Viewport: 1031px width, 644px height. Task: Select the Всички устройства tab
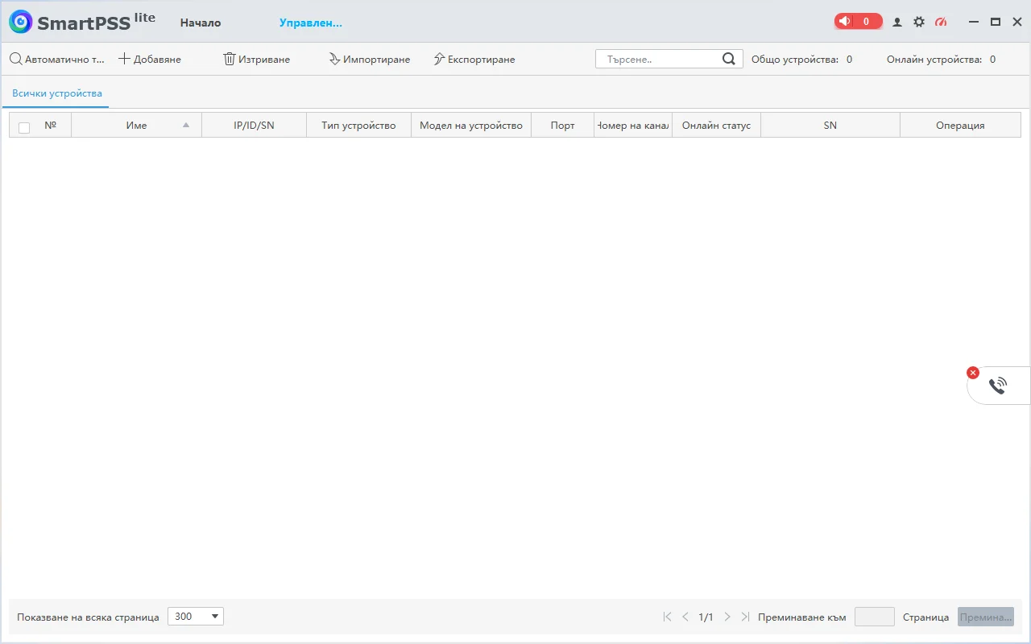(57, 93)
